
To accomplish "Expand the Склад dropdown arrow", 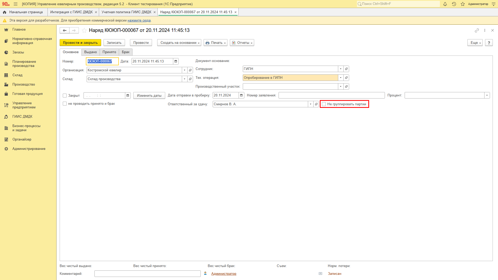I will coord(185,79).
